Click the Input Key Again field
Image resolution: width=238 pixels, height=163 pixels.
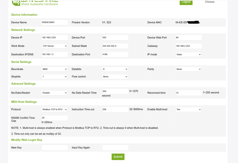click(115, 148)
